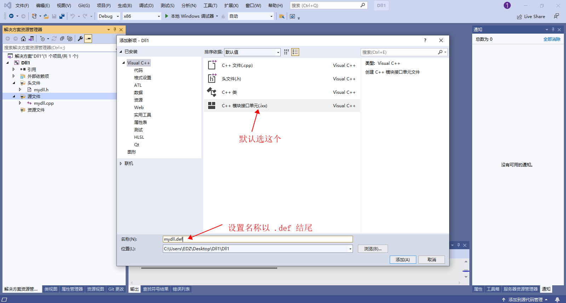Click the new project icon in toolbar
566x303 pixels.
click(x=34, y=16)
